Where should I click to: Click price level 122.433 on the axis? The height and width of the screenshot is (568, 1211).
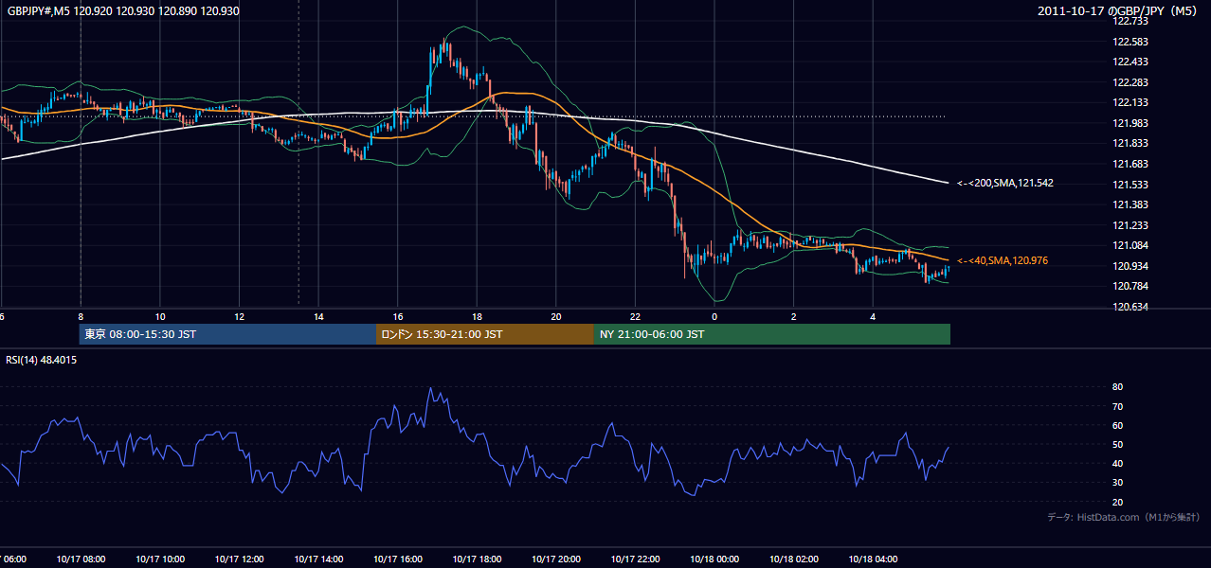[1130, 62]
